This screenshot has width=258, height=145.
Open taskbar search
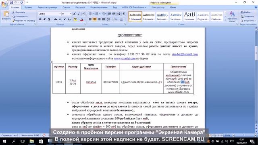pos(13,141)
